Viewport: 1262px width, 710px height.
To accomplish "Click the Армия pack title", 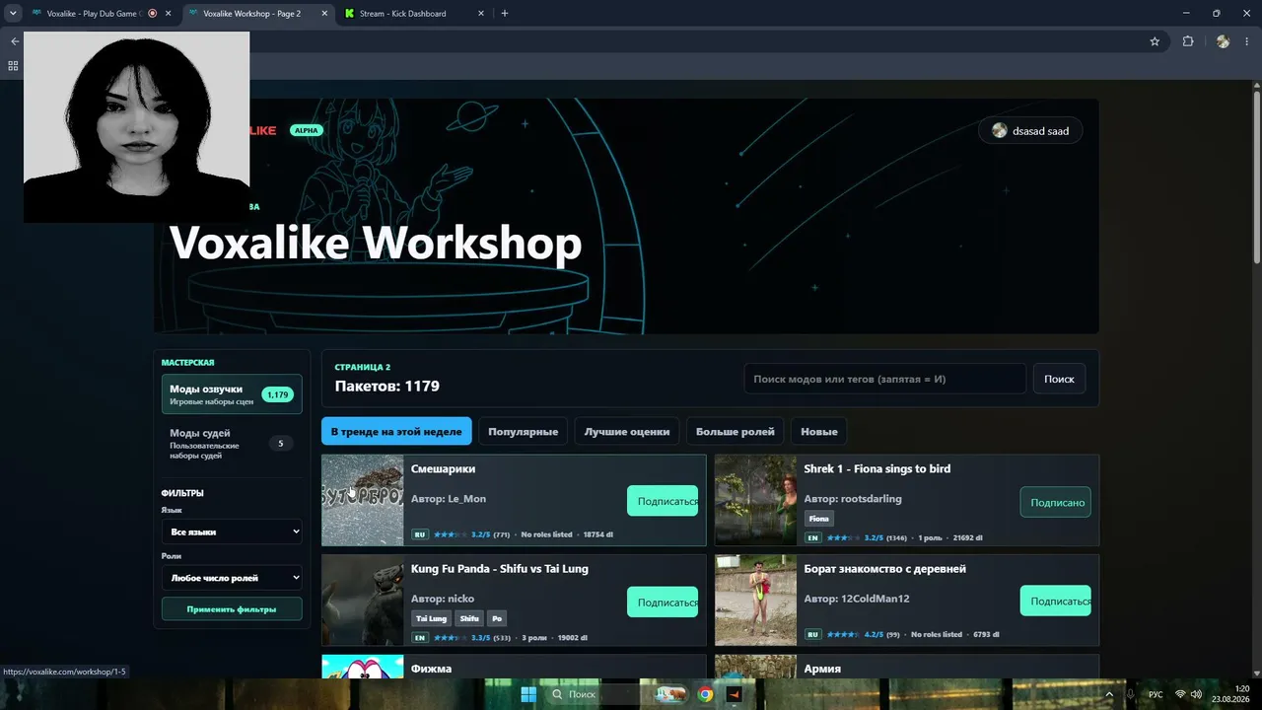I will pyautogui.click(x=823, y=669).
